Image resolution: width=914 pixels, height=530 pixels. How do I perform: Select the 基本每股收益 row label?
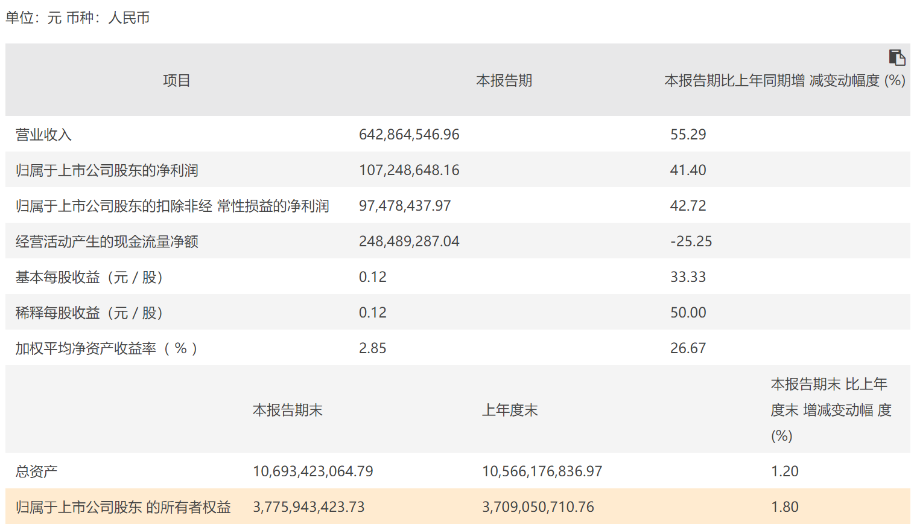[x=90, y=277]
